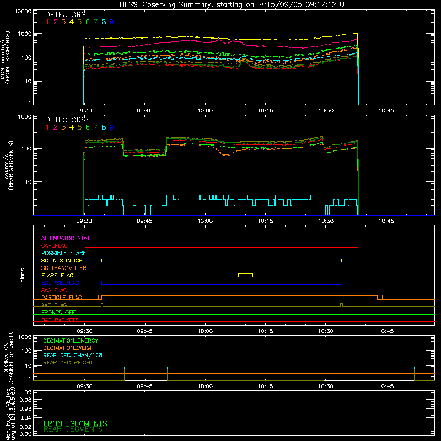Screen dimensions: 441x441
Task: Select blue detector 9 in rear segments legend
Action: pyautogui.click(x=112, y=127)
